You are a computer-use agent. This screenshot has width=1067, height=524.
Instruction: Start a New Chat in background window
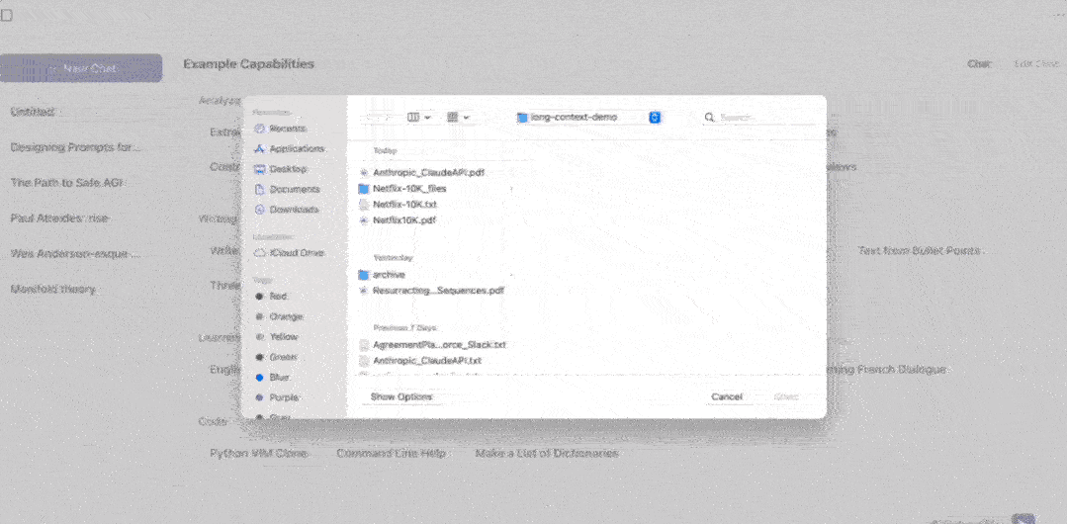click(81, 68)
